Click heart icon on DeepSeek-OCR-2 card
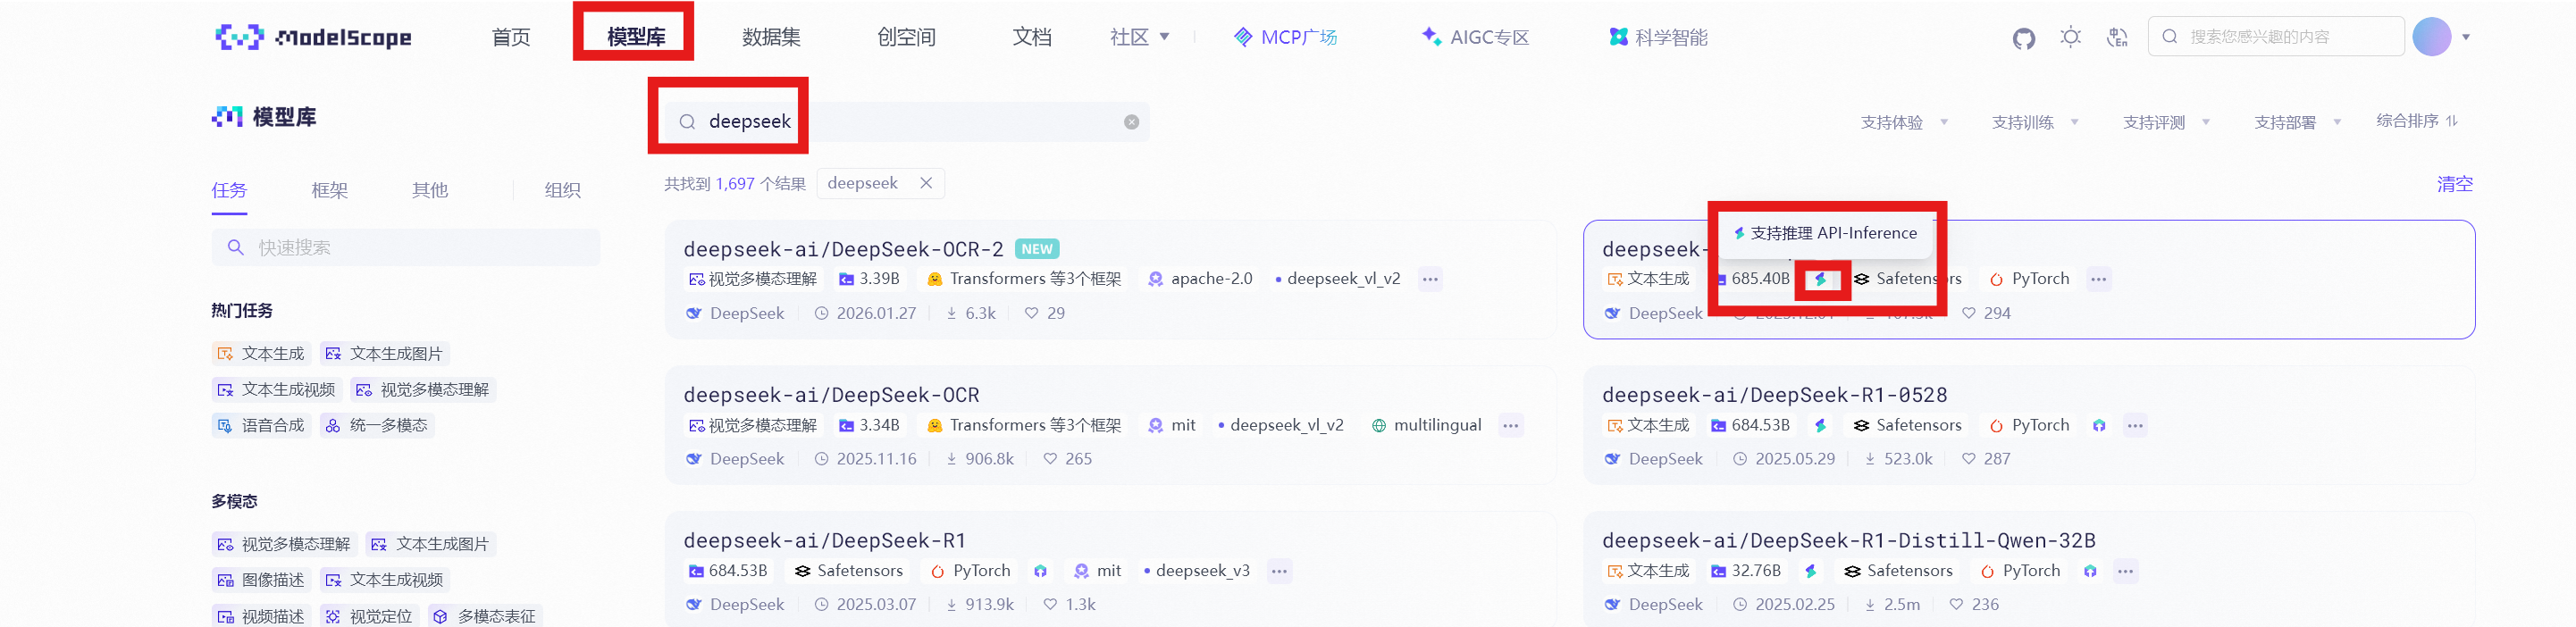Viewport: 2576px width, 627px height. 1031,314
